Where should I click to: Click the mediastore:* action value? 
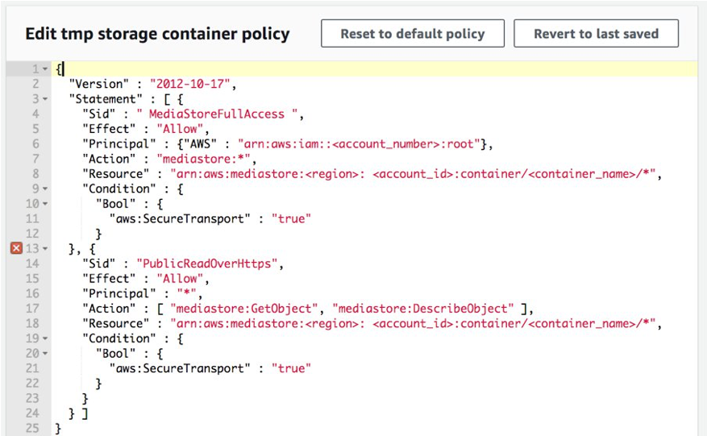203,159
